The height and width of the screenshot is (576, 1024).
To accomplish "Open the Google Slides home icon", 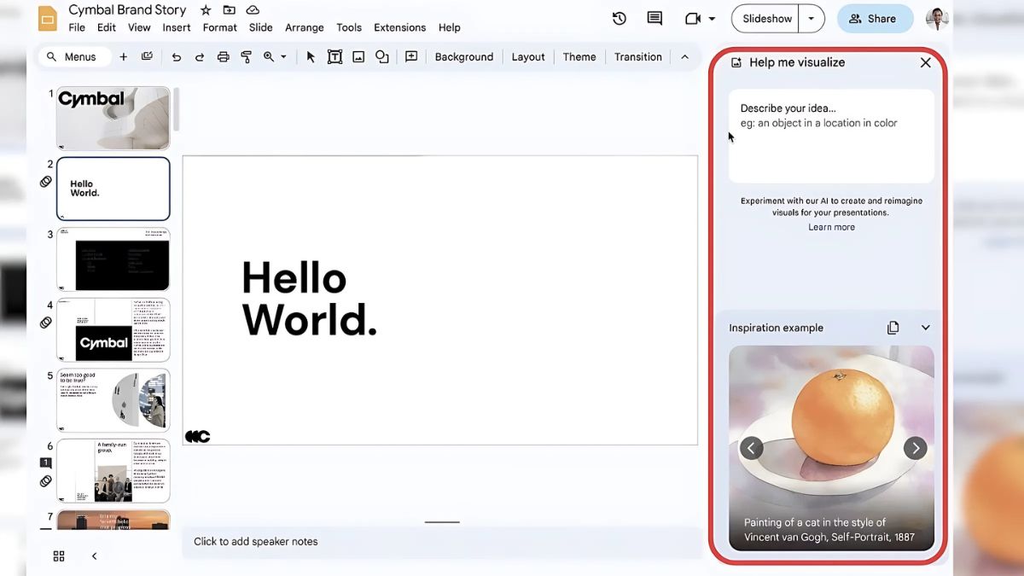I will pyautogui.click(x=48, y=18).
